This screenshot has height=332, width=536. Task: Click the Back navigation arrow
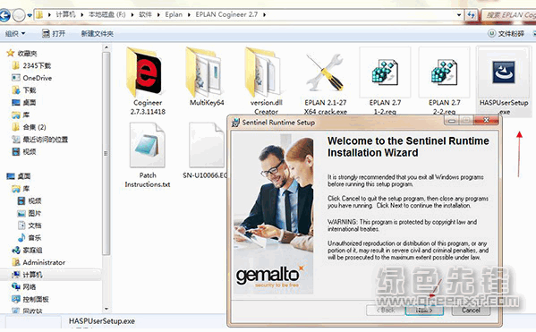click(x=4, y=15)
